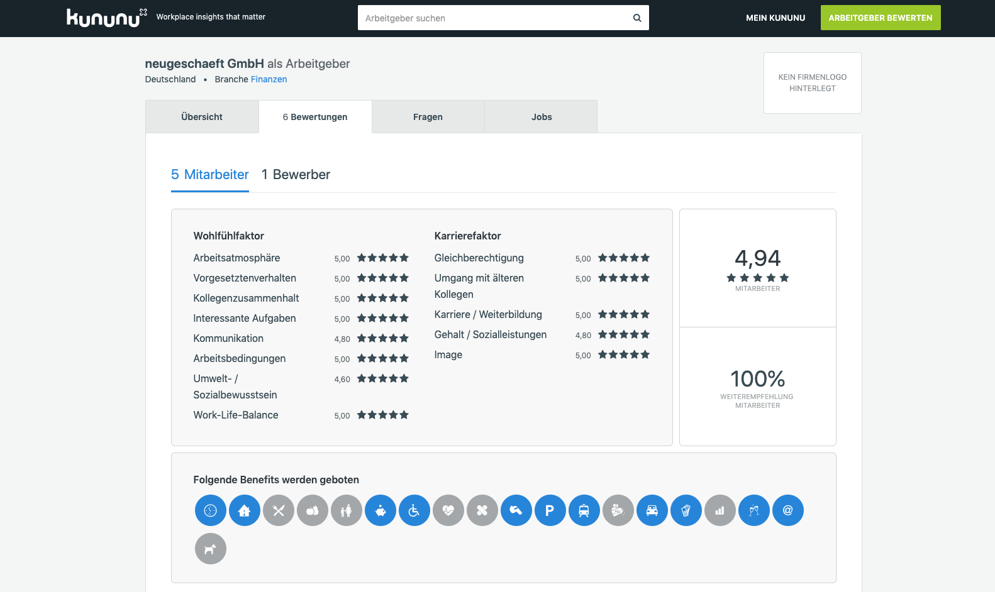Click the Kollegenzusammenhalt rating label
Viewport: 995px width, 592px height.
[246, 298]
